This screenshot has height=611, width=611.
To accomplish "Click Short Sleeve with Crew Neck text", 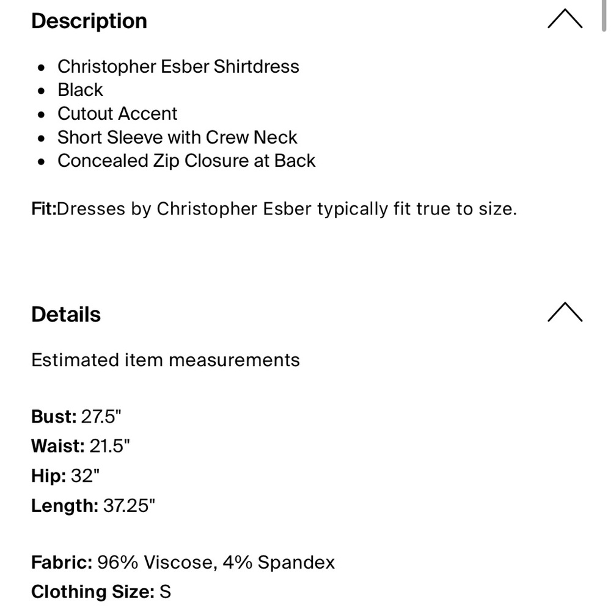I will pos(177,137).
